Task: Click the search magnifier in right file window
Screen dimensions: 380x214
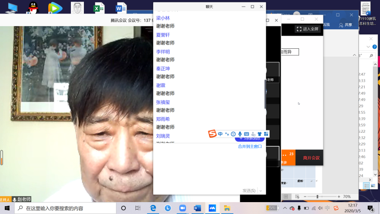Action: [371, 56]
